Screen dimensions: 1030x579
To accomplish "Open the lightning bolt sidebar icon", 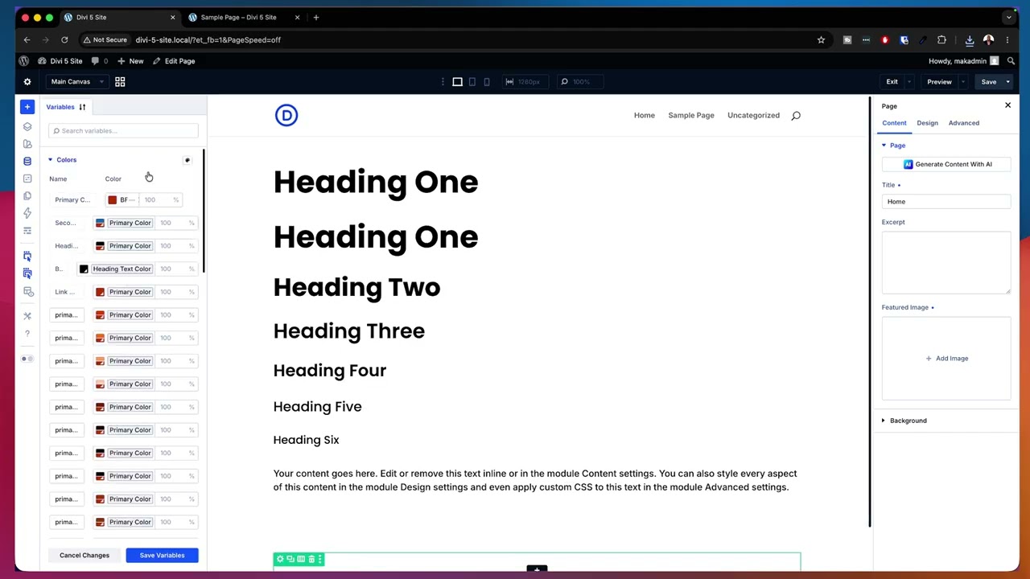I will [x=27, y=213].
